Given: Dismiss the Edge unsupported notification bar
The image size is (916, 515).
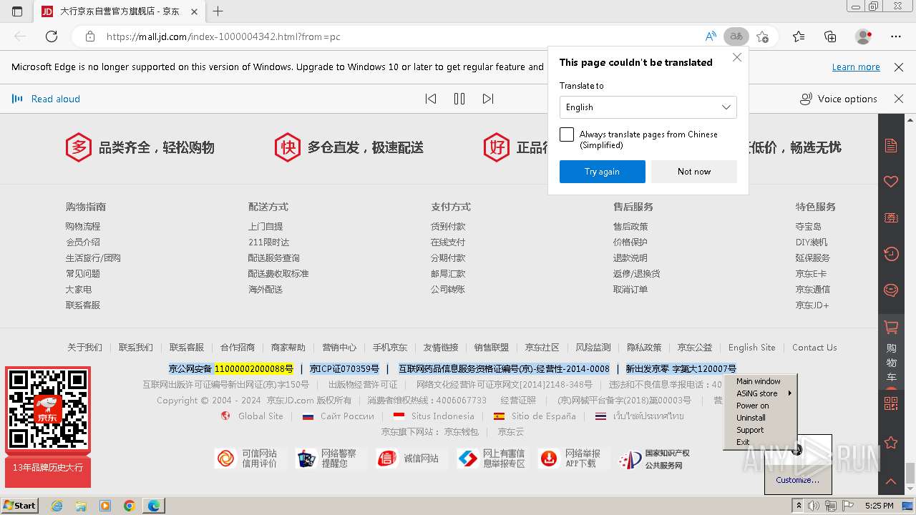Looking at the screenshot, I should (x=899, y=67).
